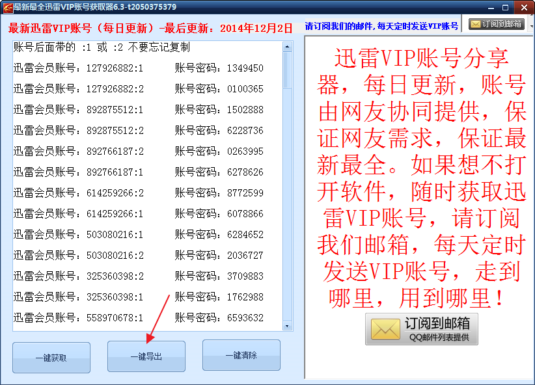The image size is (535, 385).
Task: Click password 0100365
Action: (245, 89)
